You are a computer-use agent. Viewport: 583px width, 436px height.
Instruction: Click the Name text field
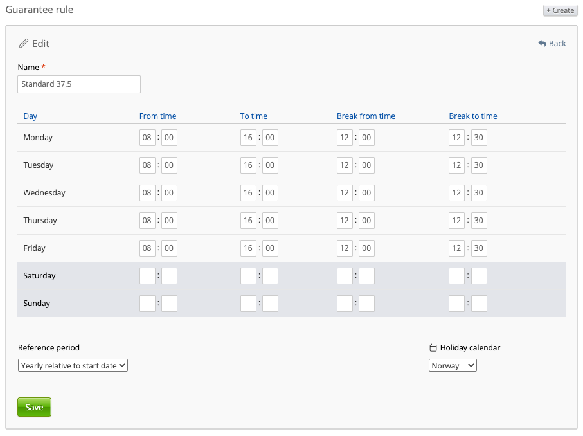(79, 84)
